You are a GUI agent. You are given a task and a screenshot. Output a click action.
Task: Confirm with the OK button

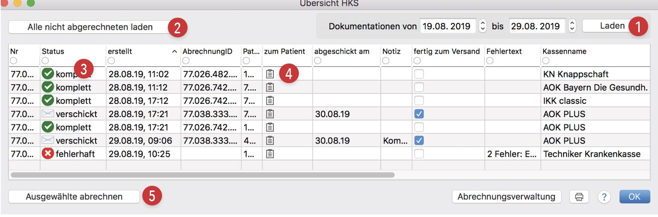pyautogui.click(x=635, y=196)
